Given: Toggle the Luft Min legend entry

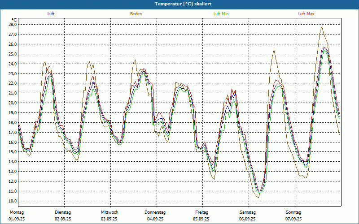Looking at the screenshot, I should (222, 14).
